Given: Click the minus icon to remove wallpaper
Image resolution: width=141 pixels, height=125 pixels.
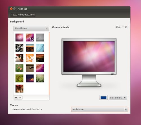Looking at the screenshot, I should (20, 97).
